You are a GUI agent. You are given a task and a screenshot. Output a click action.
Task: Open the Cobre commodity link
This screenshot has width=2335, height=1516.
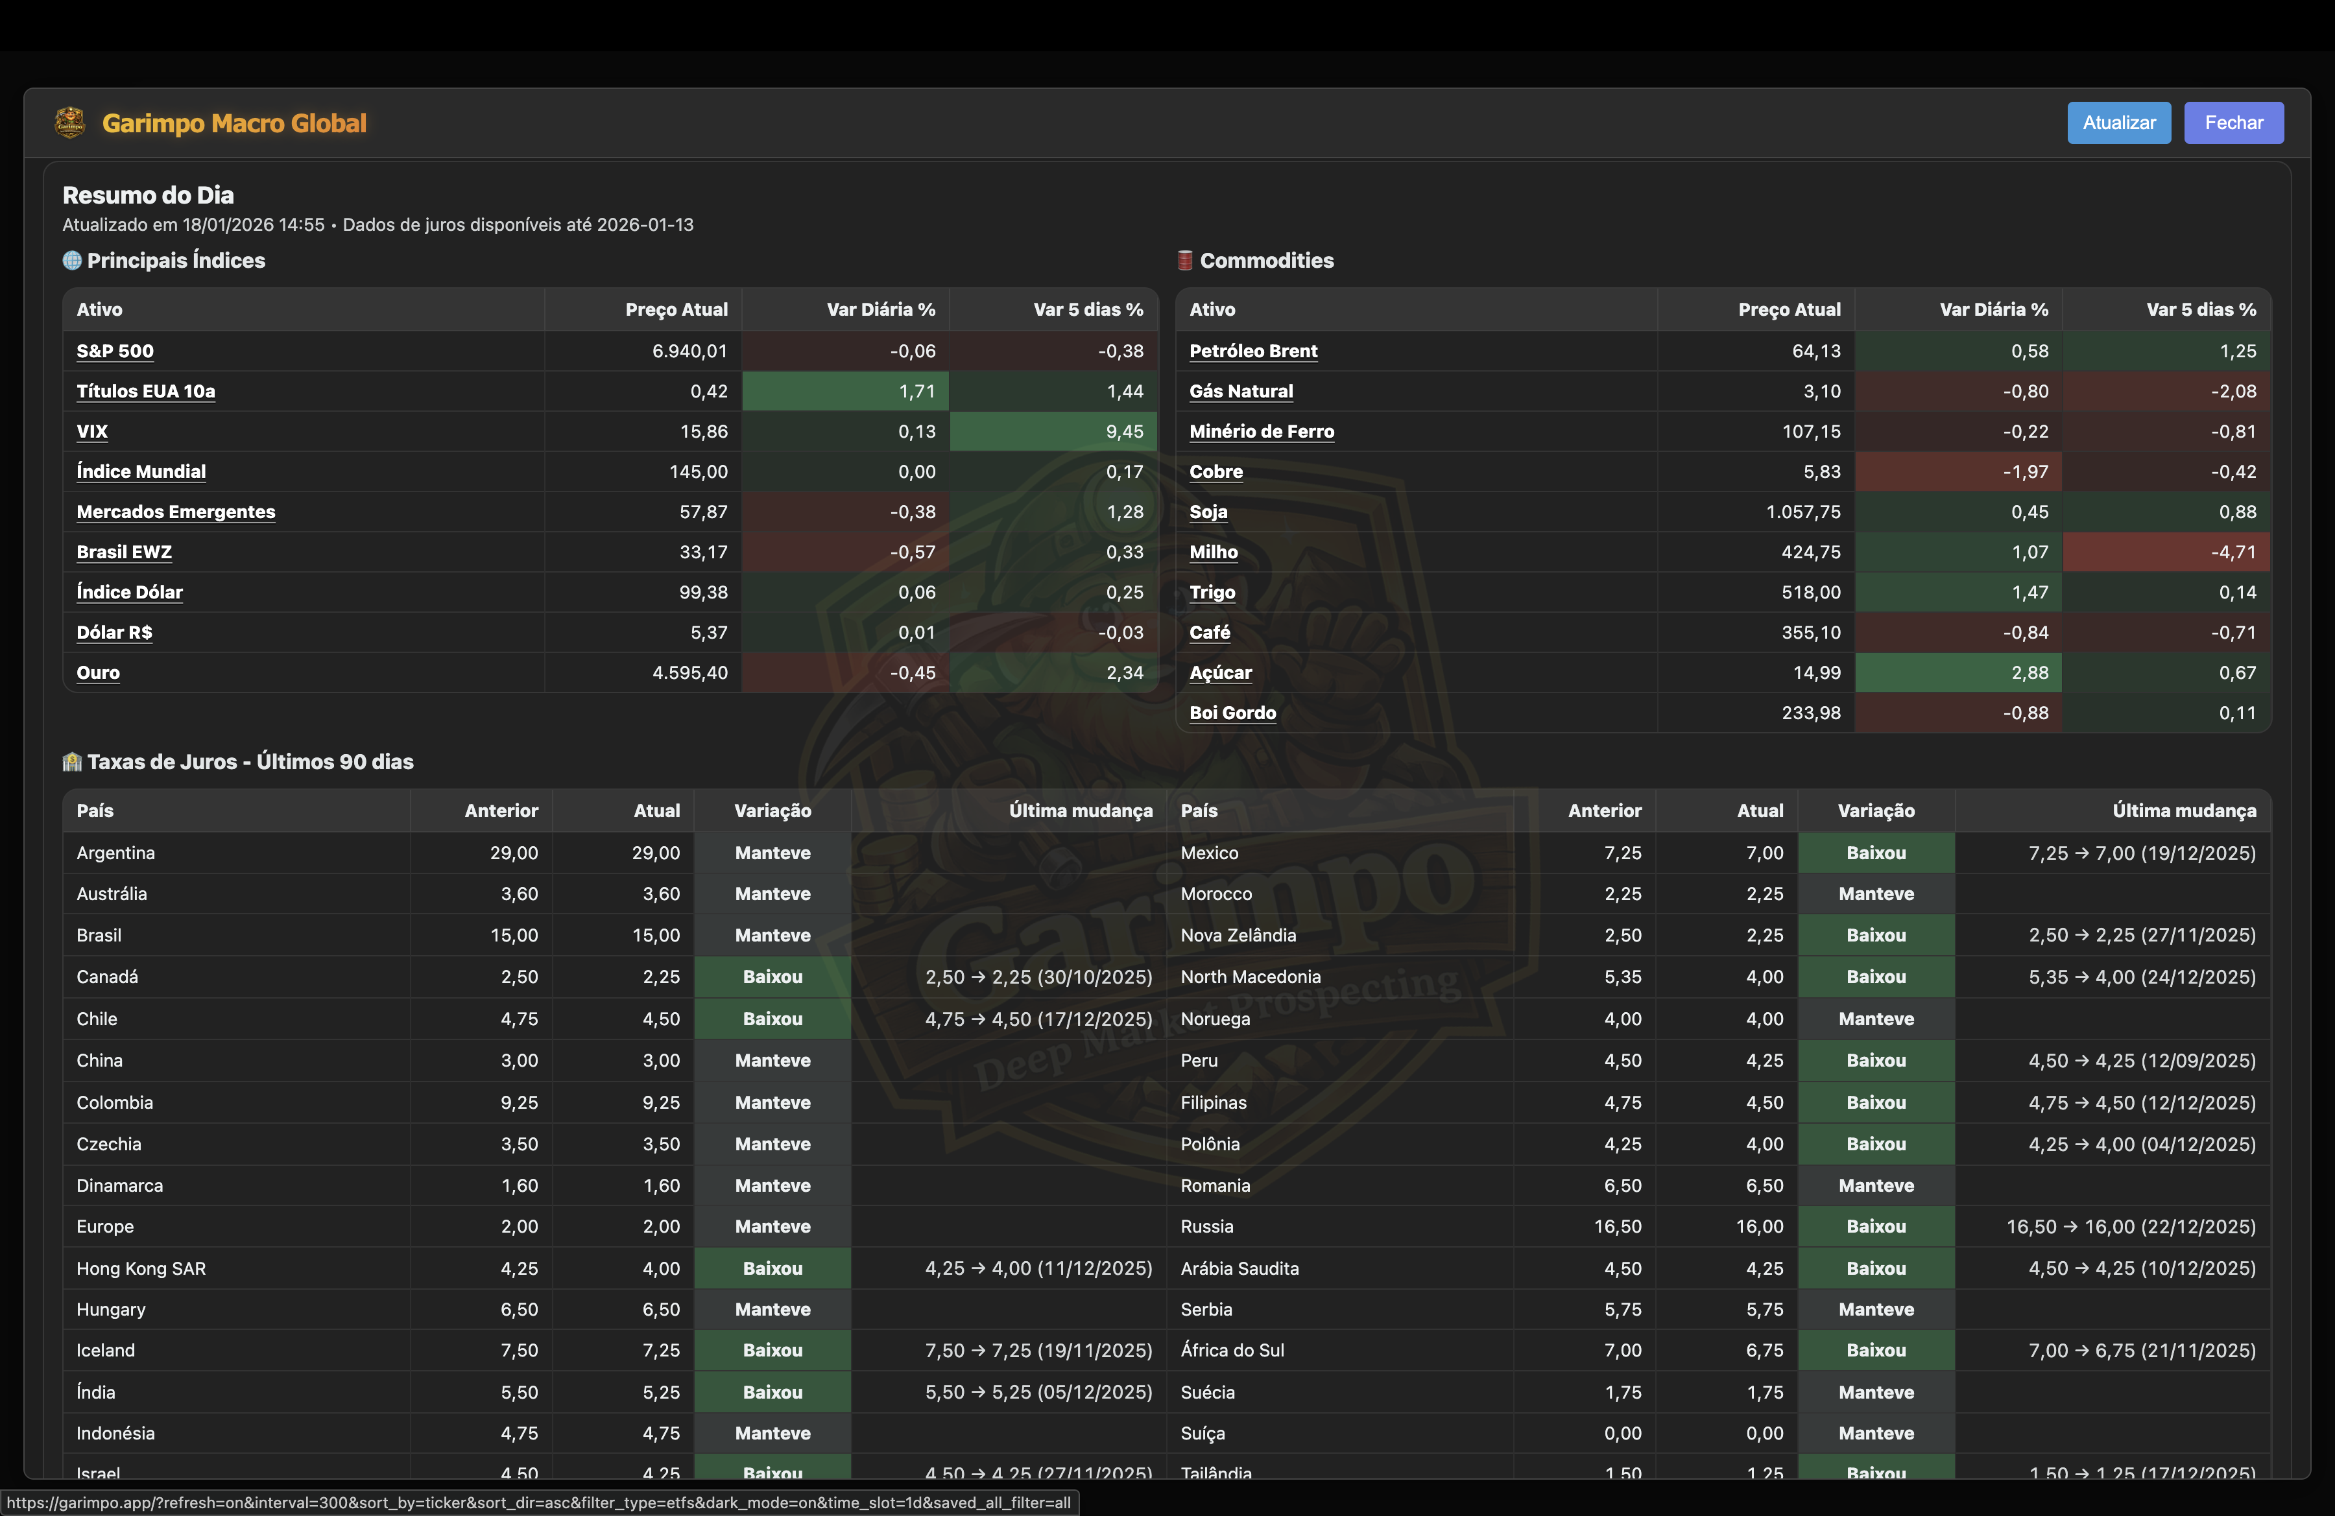(x=1217, y=471)
